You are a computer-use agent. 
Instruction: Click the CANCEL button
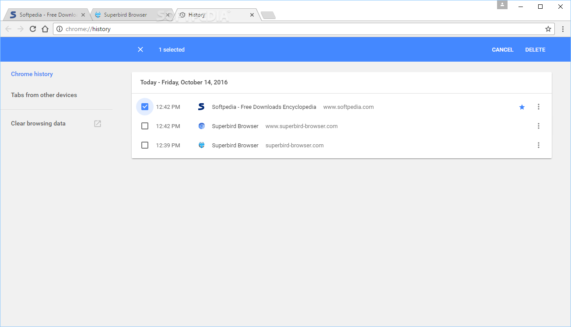(x=502, y=49)
